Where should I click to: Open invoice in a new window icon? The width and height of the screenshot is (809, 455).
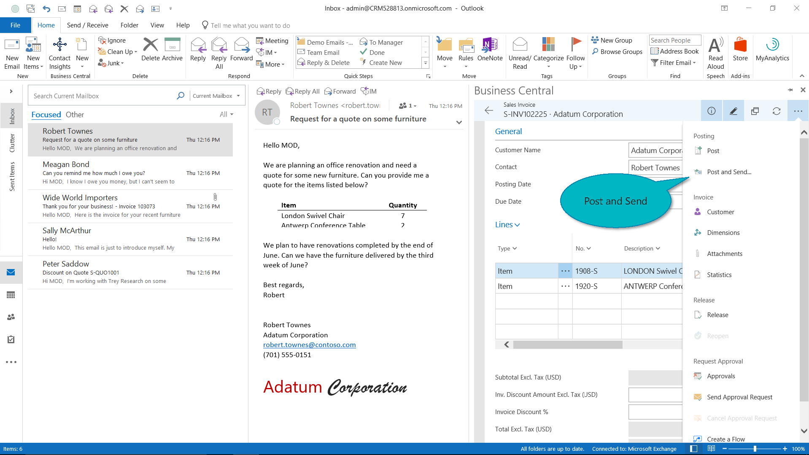(755, 111)
